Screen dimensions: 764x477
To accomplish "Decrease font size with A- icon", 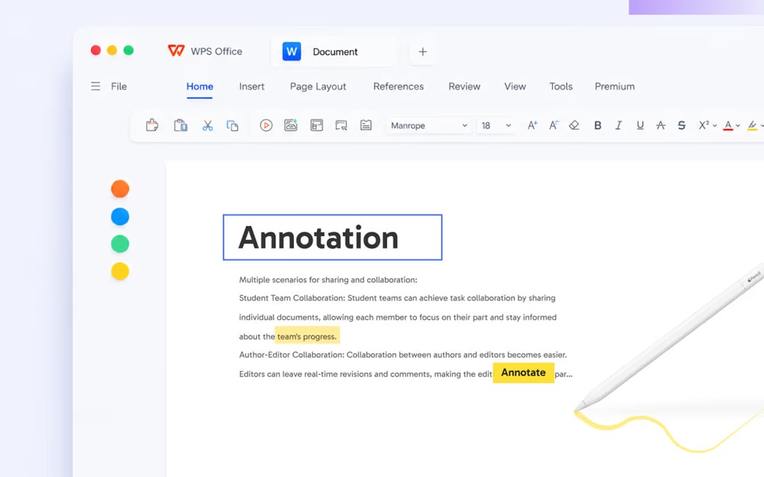I will (554, 125).
